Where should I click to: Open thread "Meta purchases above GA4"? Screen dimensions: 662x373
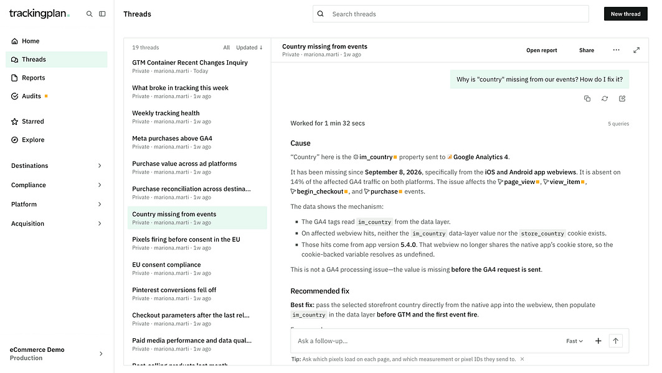coord(197,142)
